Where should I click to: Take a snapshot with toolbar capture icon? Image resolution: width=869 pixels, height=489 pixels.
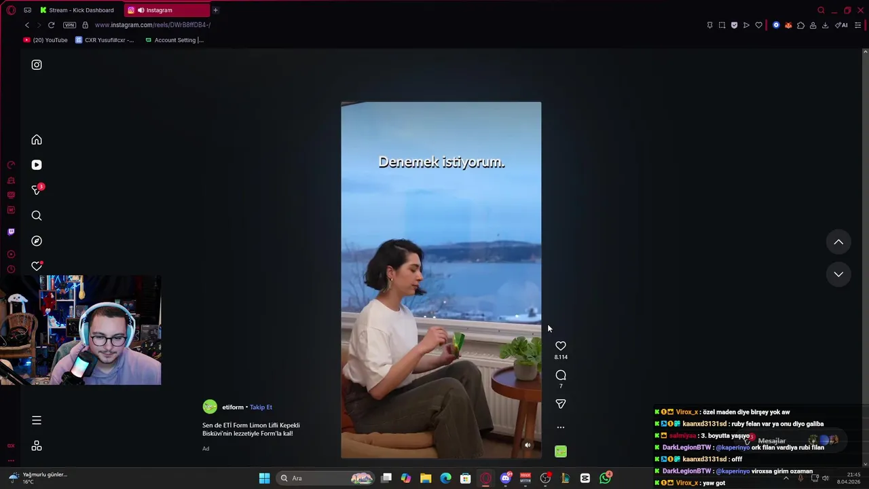722,25
